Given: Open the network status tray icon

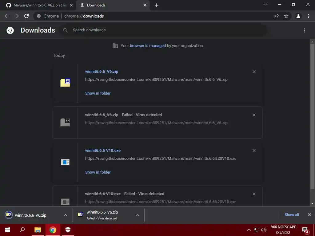Looking at the screenshot, I should [256, 230].
